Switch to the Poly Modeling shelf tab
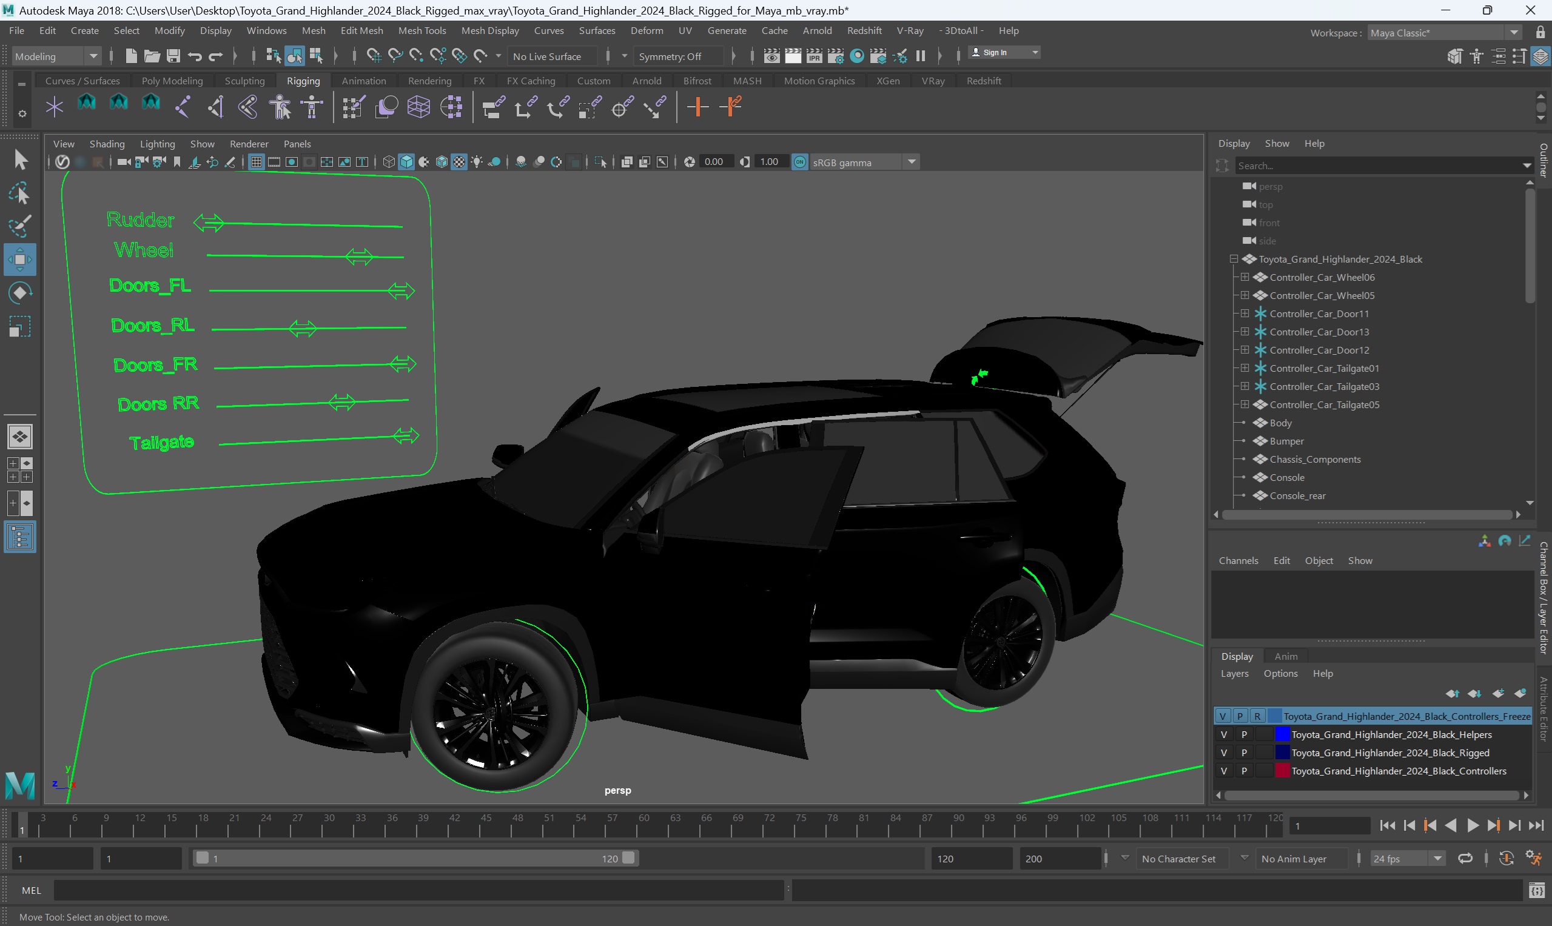This screenshot has width=1552, height=926. click(x=172, y=81)
